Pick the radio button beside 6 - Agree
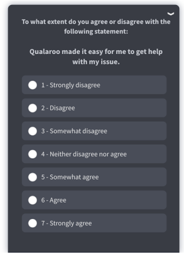The image size is (184, 256). pyautogui.click(x=32, y=200)
